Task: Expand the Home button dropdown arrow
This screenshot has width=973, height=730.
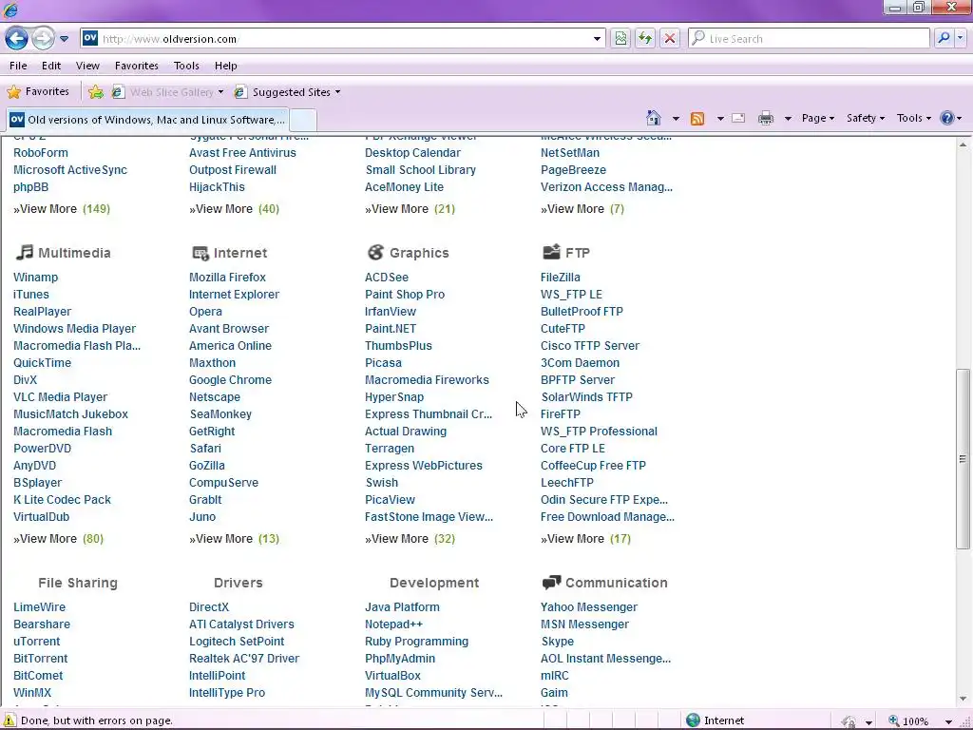Action: click(x=676, y=118)
